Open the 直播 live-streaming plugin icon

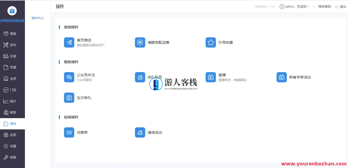[x=211, y=77]
